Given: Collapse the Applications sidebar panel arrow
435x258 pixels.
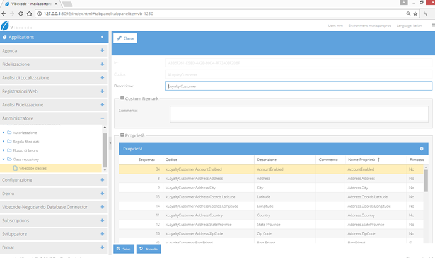Looking at the screenshot, I should pos(102,37).
